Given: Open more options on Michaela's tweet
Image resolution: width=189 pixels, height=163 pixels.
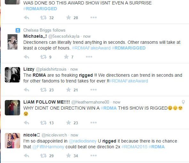Looking at the screenshot, I should click(89, 57).
